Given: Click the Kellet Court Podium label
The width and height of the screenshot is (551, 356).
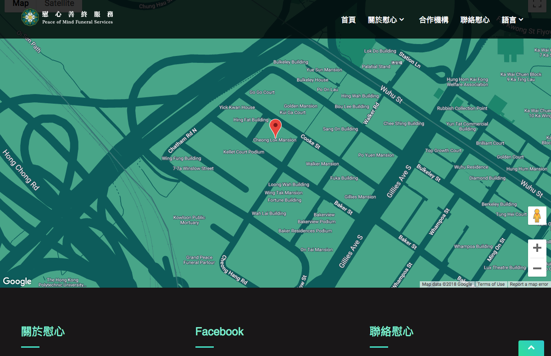Looking at the screenshot, I should [x=244, y=152].
